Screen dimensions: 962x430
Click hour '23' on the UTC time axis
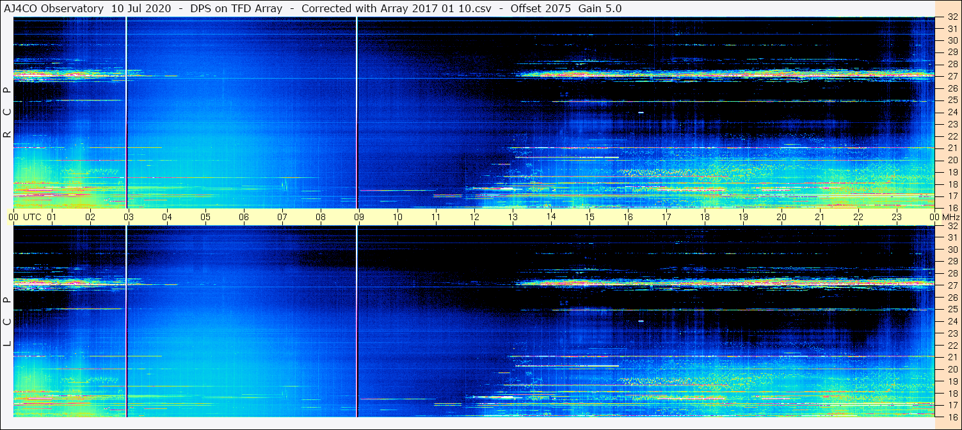(897, 217)
